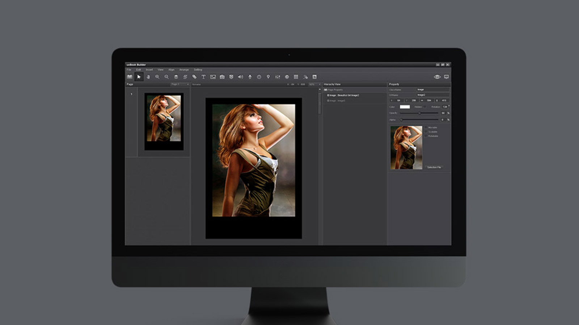Click the UIName input field
Screen dimensions: 579x325
[x=433, y=95]
